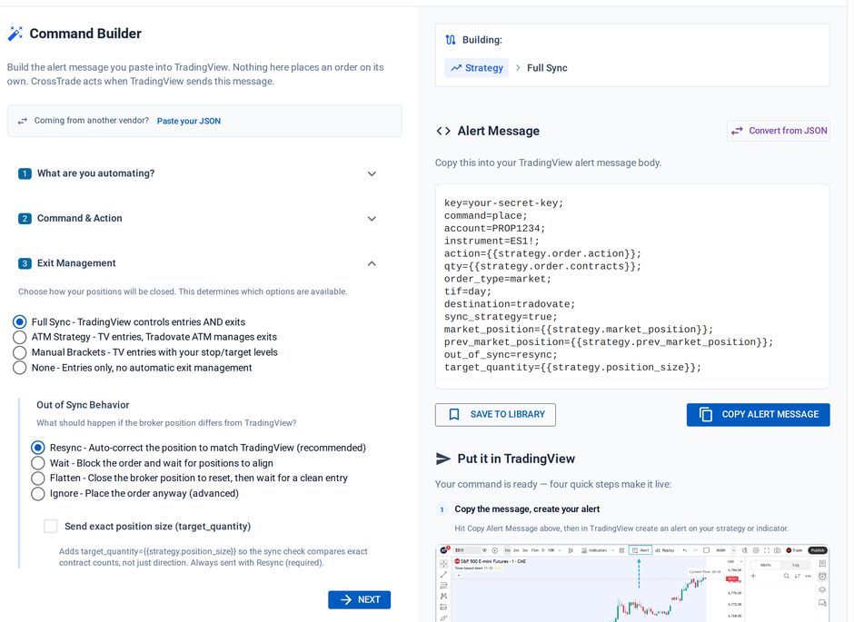Image resolution: width=854 pixels, height=622 pixels.
Task: Select the 'ATM Strategy' exit option
Action: [x=20, y=338]
